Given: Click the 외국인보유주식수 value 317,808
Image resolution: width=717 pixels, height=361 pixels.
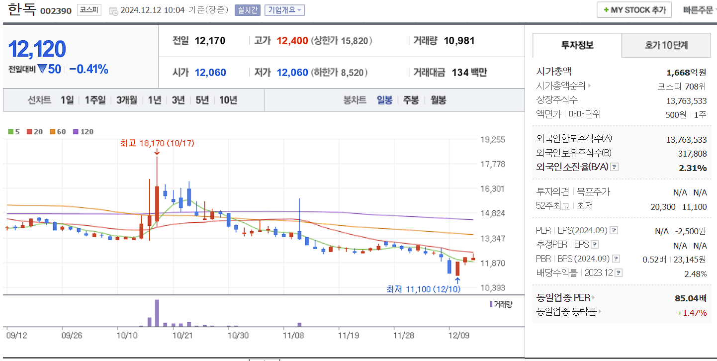Looking at the screenshot, I should click(692, 154).
